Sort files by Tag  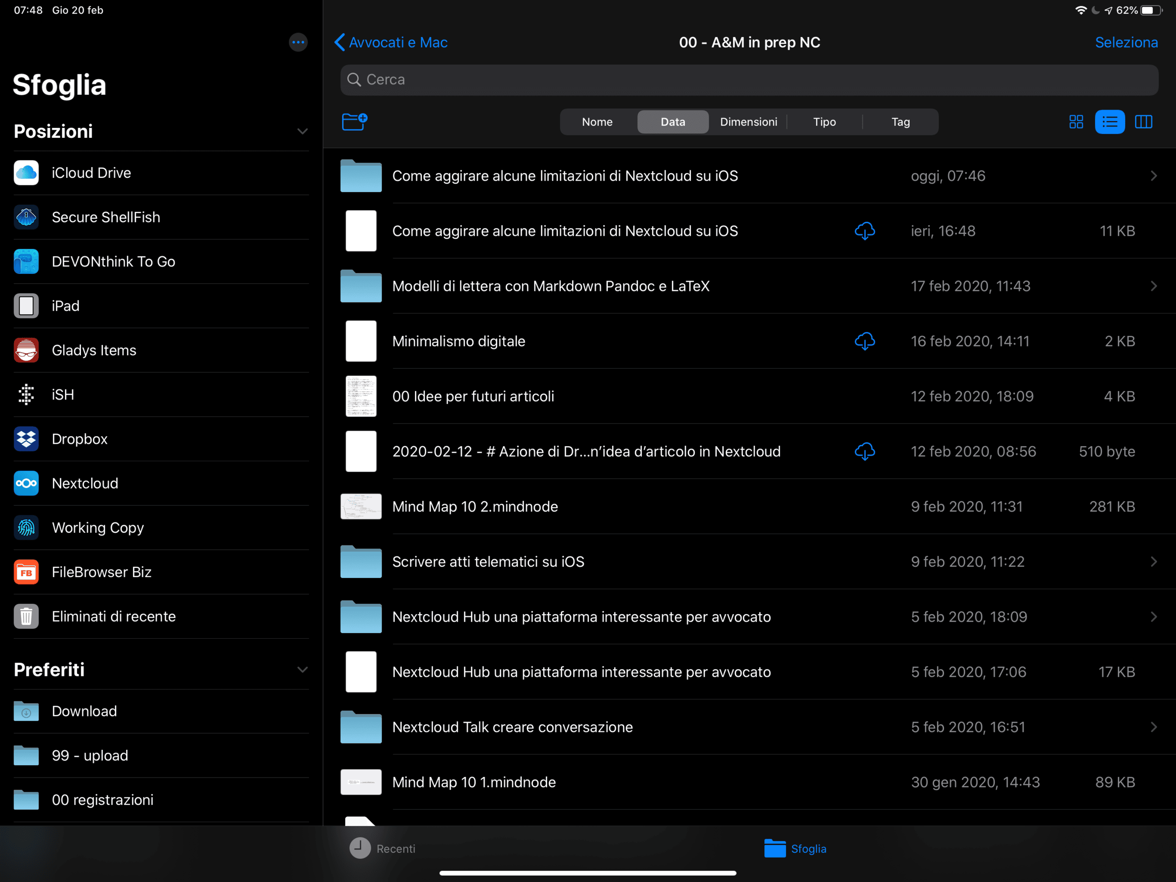(901, 122)
